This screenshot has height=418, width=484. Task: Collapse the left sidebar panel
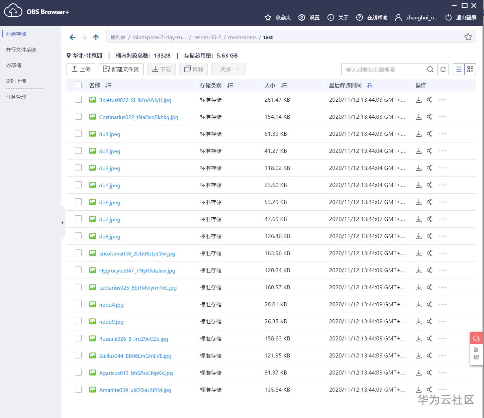point(62,223)
